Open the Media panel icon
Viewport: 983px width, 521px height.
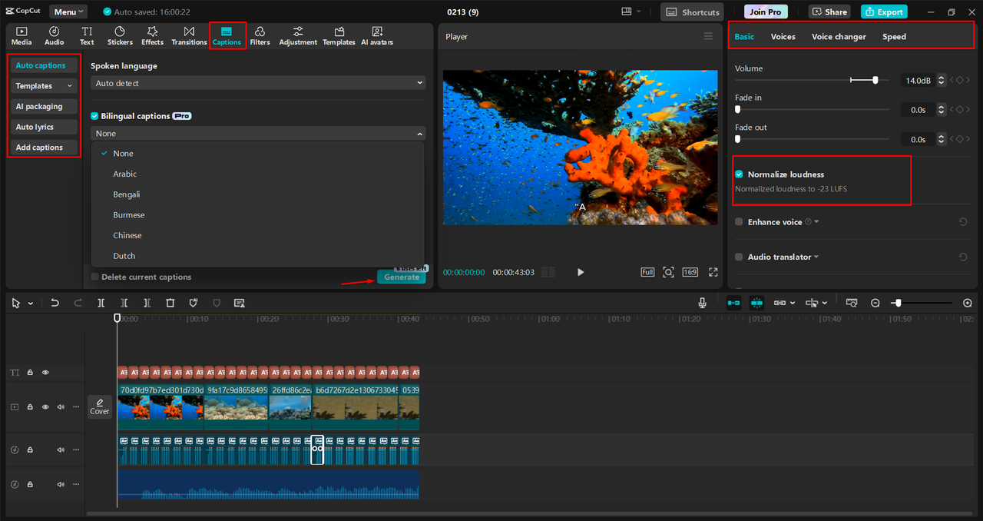(22, 35)
